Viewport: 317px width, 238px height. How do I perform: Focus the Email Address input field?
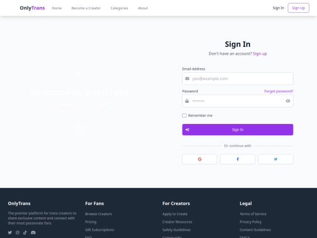point(238,79)
